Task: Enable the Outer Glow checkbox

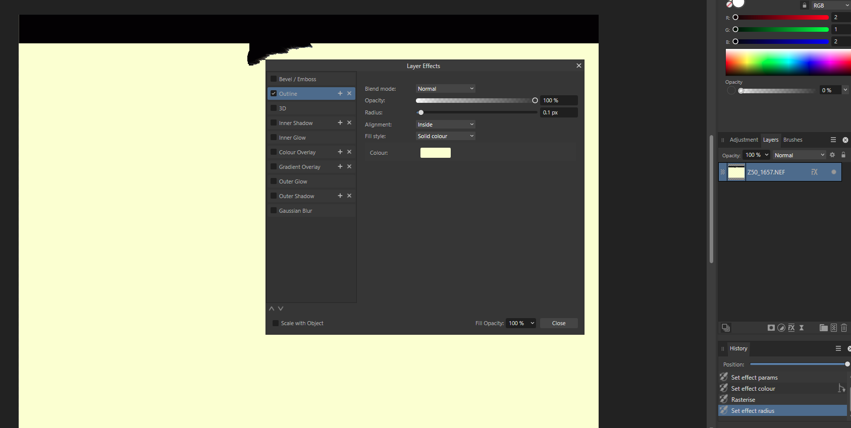Action: click(x=274, y=181)
